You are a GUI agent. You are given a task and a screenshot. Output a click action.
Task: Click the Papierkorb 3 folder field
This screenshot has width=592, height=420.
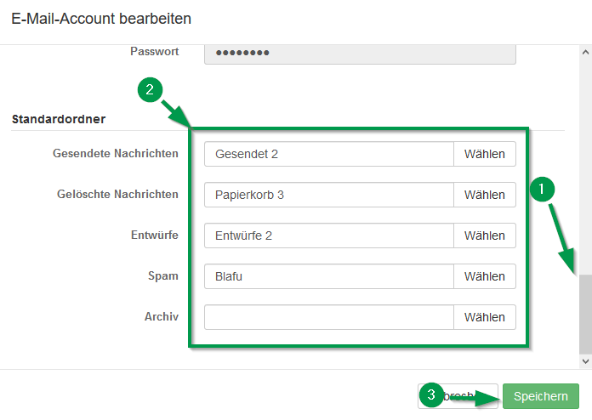tap(329, 195)
